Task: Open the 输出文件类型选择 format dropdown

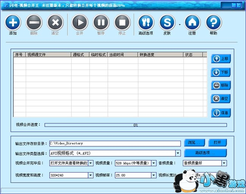Action: (x=178, y=153)
